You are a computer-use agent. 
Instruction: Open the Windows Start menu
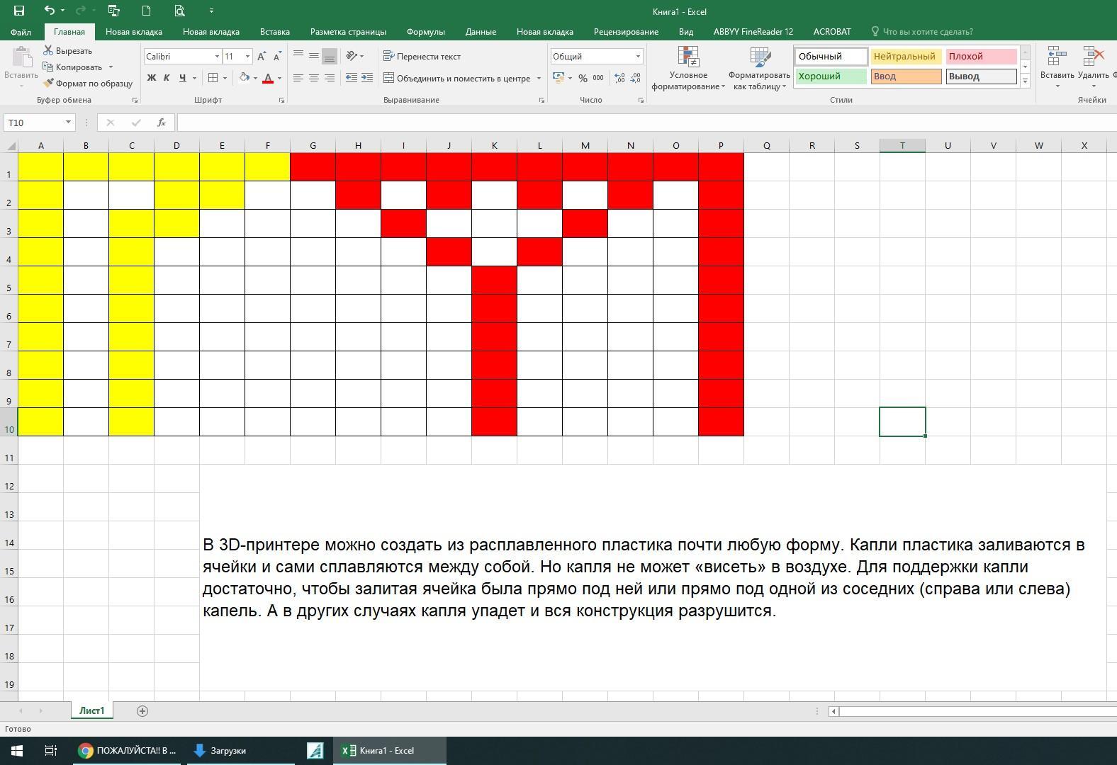click(x=17, y=751)
